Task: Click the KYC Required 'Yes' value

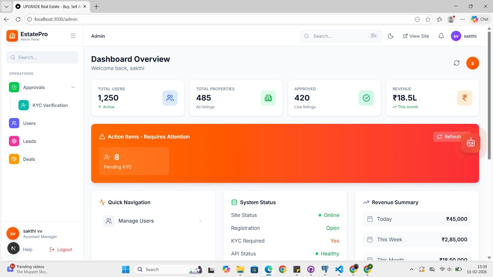Action: [335, 241]
